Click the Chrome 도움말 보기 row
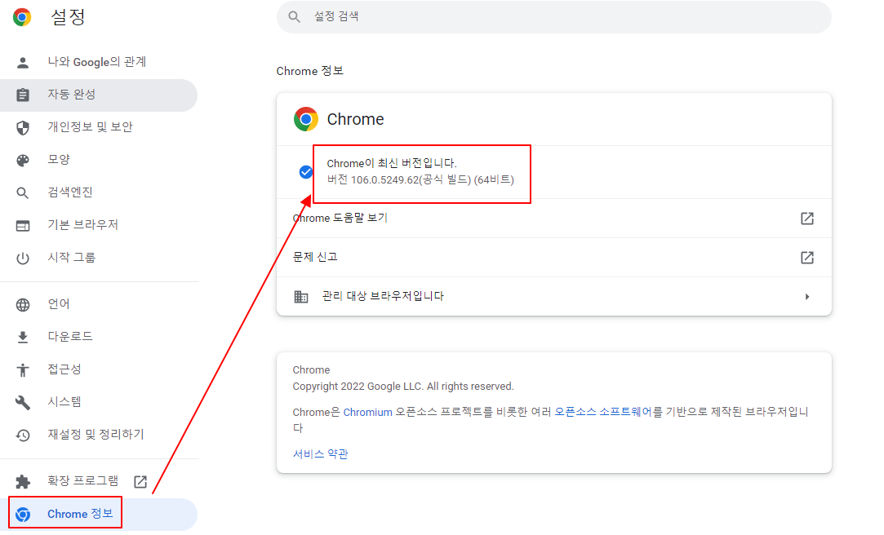 (553, 219)
